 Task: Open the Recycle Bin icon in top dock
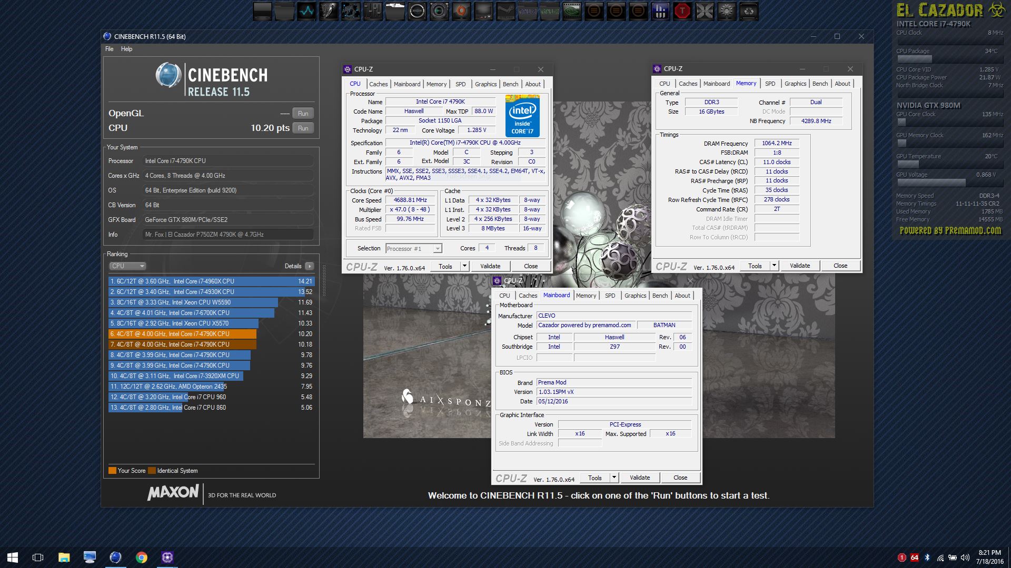click(749, 11)
